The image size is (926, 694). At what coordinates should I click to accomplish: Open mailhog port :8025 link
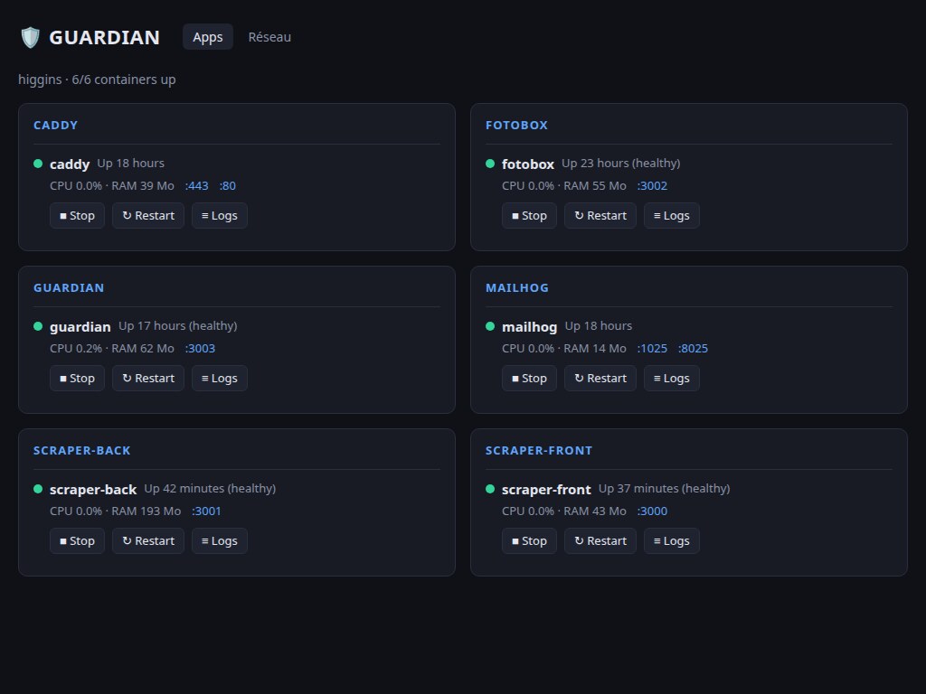coord(693,348)
